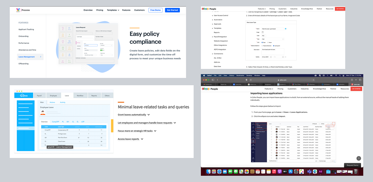
Task: Select Fixed entitlement radio button
Action: (x=262, y=46)
